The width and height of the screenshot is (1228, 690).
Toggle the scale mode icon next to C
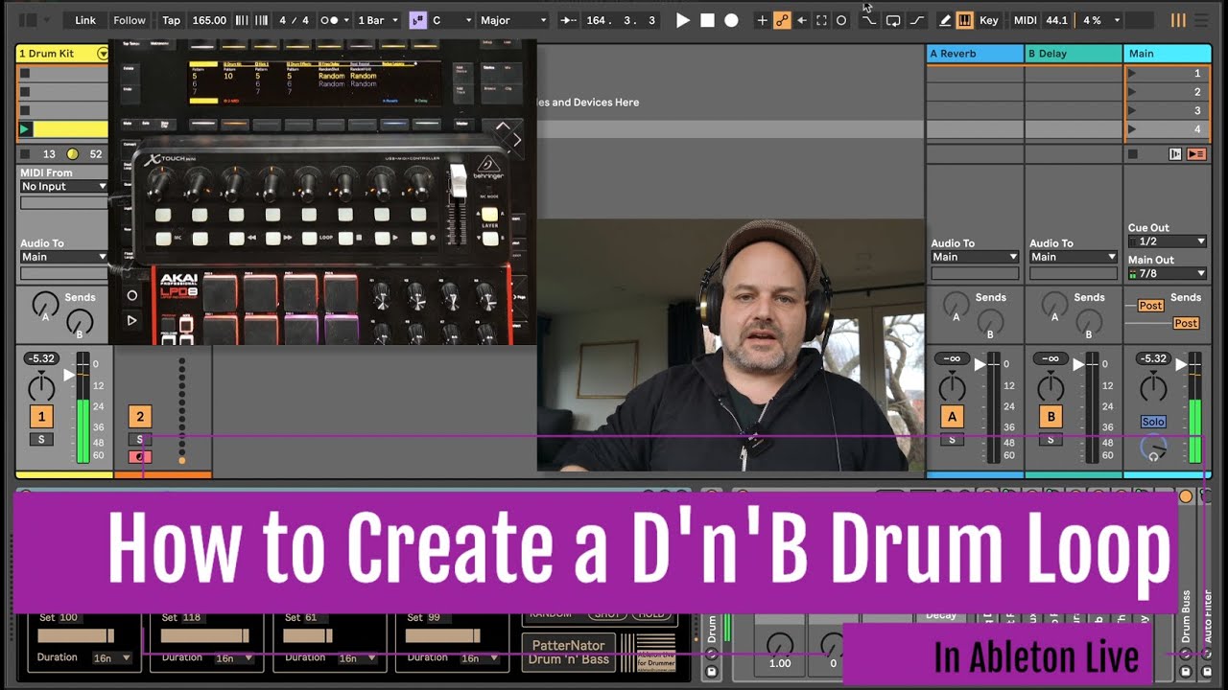[417, 20]
